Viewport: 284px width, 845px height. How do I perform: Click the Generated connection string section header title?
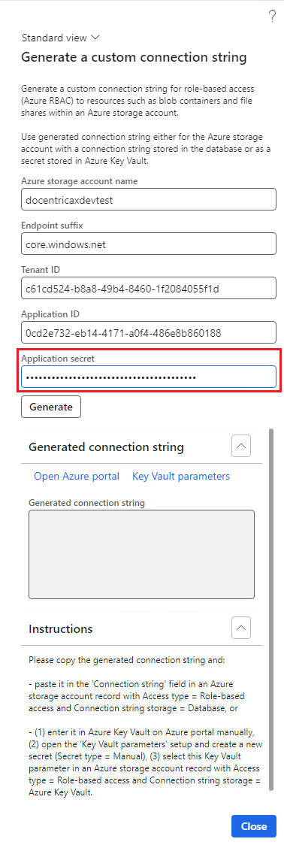point(106,447)
